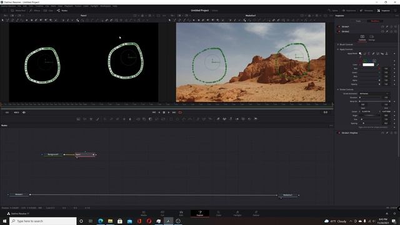Open Inspector panel options menu

[x=397, y=16]
